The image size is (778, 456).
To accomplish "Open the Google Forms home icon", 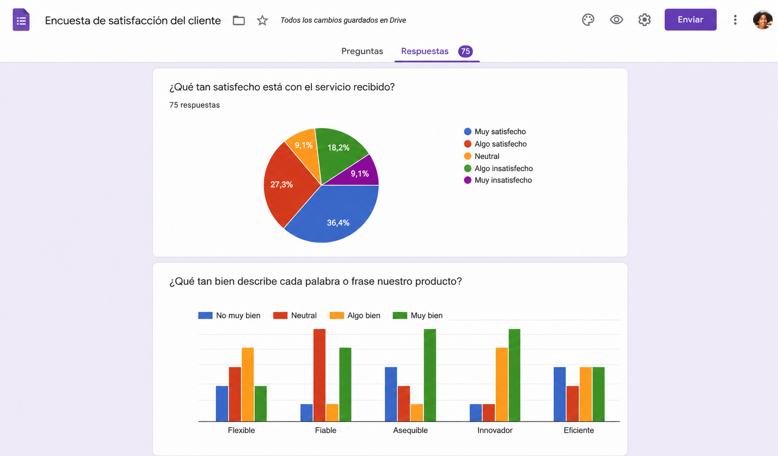I will [21, 20].
